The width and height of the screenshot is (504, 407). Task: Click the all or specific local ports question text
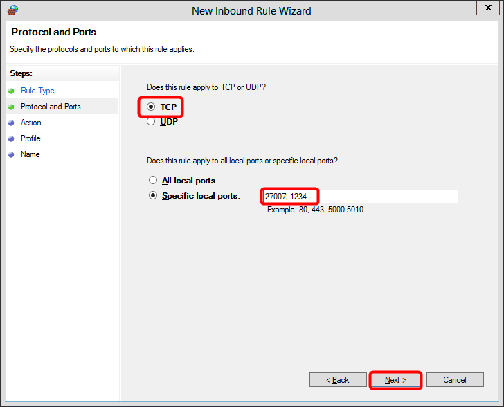pyautogui.click(x=242, y=161)
